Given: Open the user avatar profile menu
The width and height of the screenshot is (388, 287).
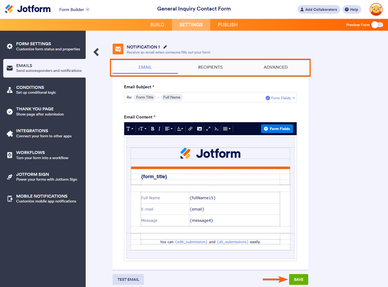Looking at the screenshot, I should coord(376,9).
